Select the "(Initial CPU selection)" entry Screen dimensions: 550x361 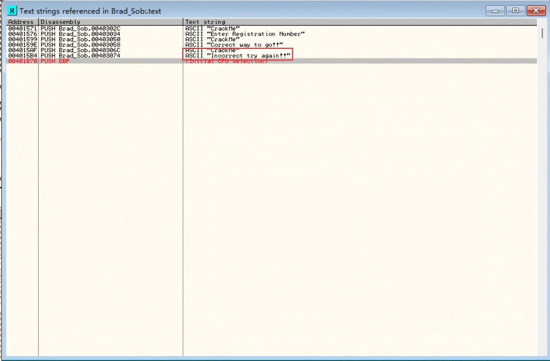click(x=226, y=61)
